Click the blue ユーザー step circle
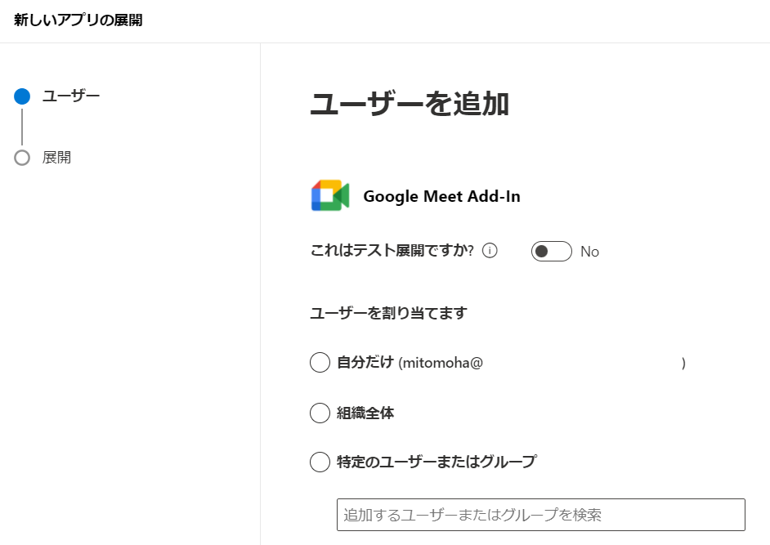The image size is (770, 545). (22, 96)
